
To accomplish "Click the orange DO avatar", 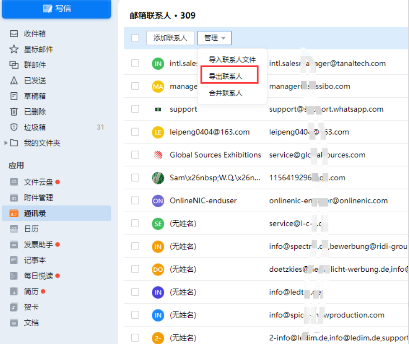I will click(158, 269).
